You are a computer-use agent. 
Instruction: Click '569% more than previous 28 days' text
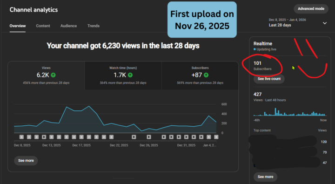tap(200, 83)
